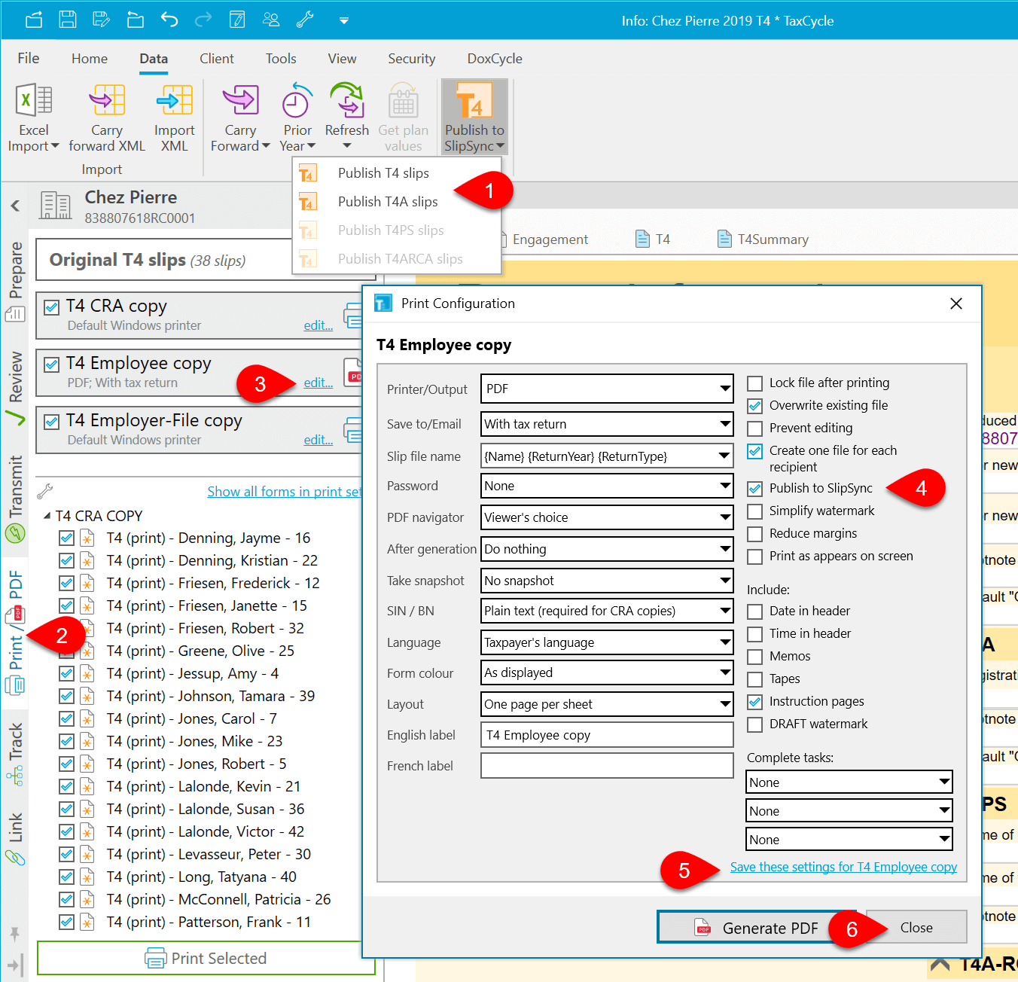Click the pin icon at sidebar bottom
The image size is (1018, 982).
pos(14,934)
